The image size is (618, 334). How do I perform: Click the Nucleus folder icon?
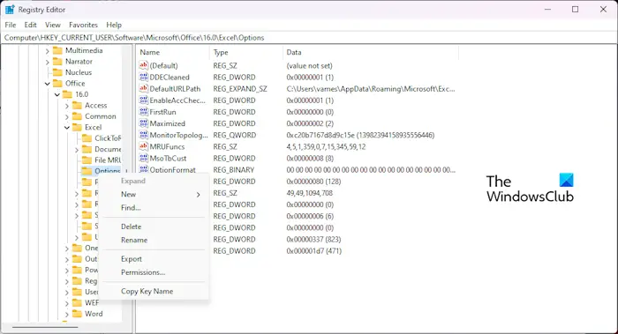tap(58, 72)
